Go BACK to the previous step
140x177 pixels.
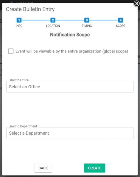pyautogui.click(x=43, y=168)
